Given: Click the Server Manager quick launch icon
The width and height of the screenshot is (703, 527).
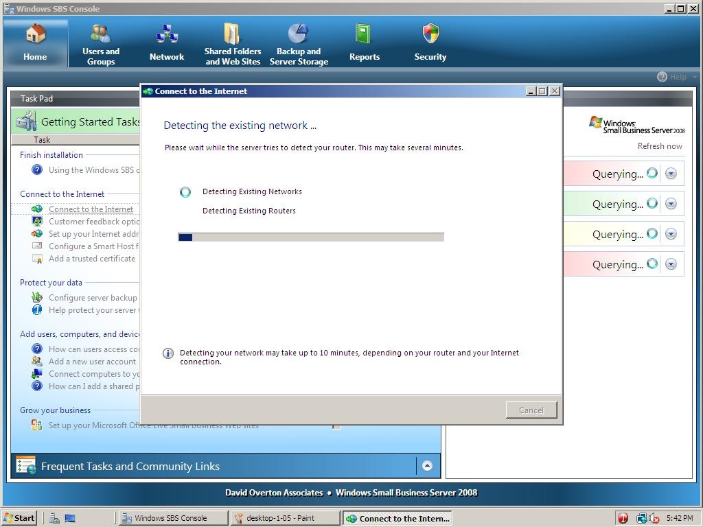Looking at the screenshot, I should coord(54,519).
